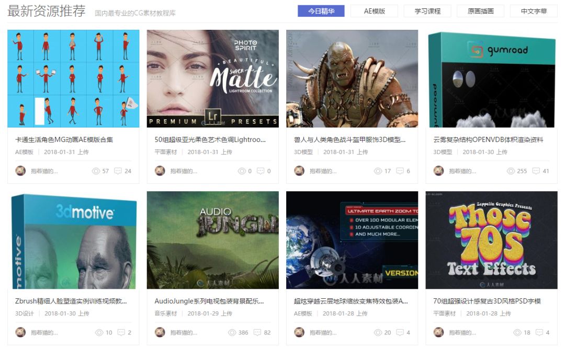The width and height of the screenshot is (565, 350).
Task: Open the Those 70s Text Effects thumbnail
Action: [x=491, y=240]
